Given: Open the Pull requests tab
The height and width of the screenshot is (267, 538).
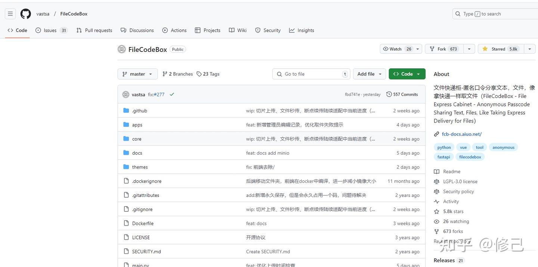Looking at the screenshot, I should [x=94, y=30].
